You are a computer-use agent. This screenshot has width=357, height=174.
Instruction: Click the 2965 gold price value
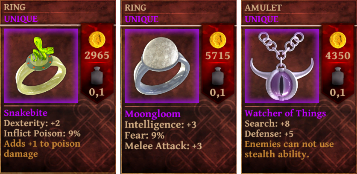[97, 55]
